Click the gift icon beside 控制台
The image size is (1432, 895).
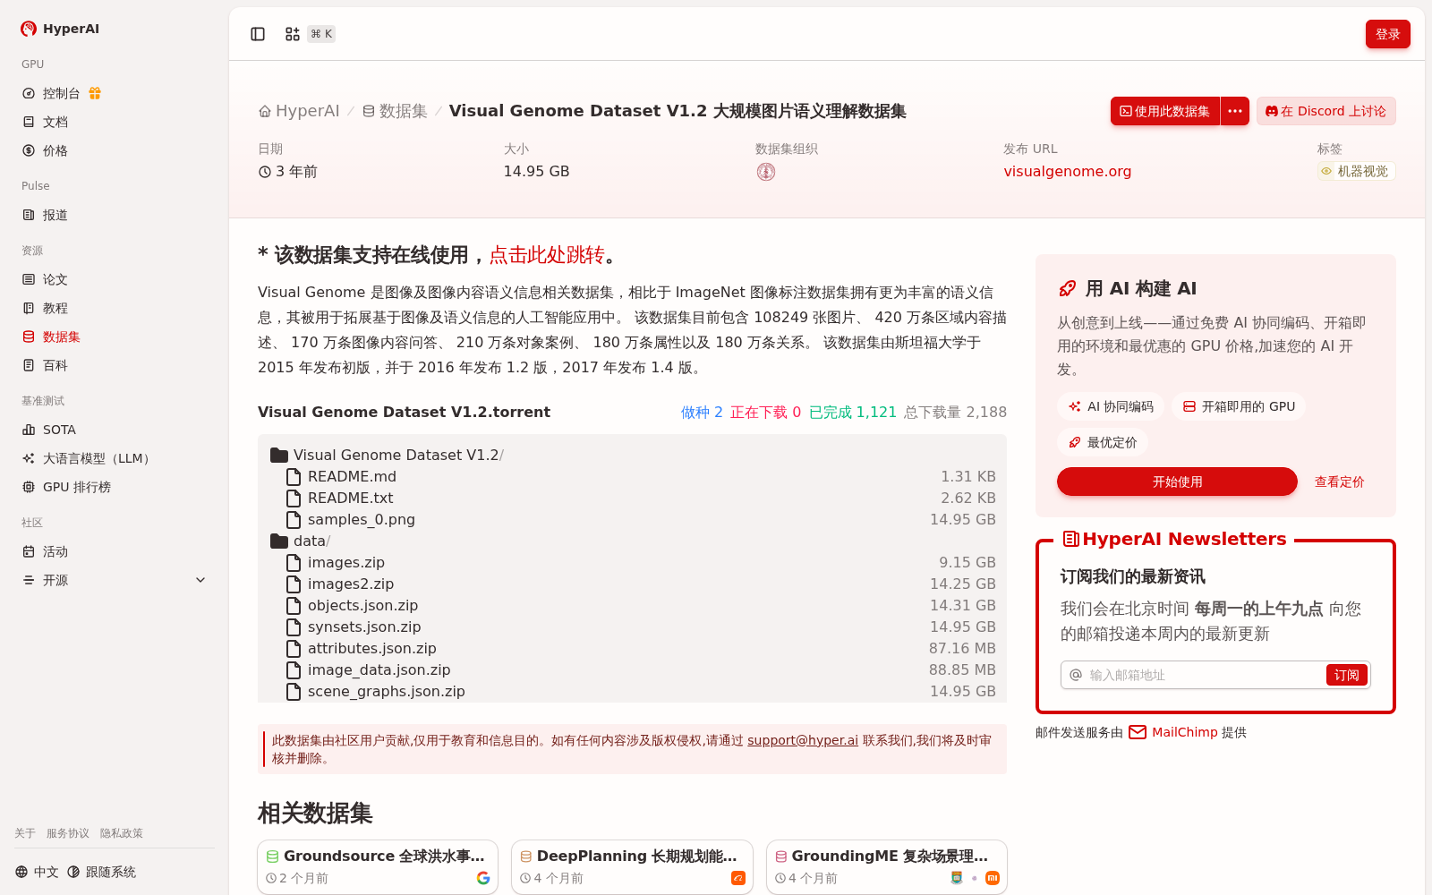click(95, 93)
